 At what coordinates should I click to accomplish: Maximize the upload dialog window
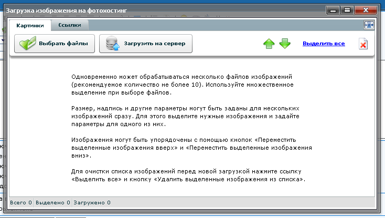tap(346, 9)
